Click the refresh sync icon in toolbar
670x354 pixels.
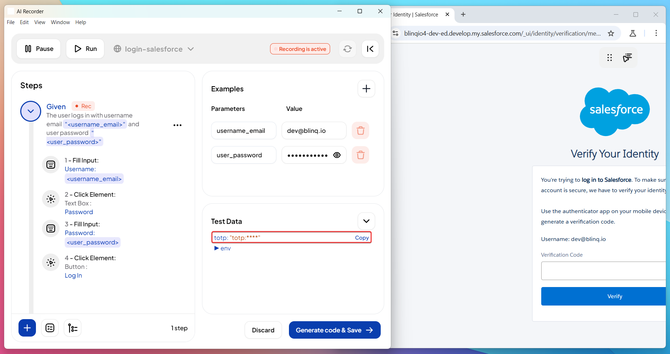pos(347,49)
